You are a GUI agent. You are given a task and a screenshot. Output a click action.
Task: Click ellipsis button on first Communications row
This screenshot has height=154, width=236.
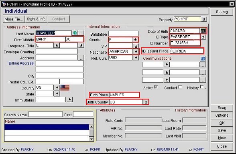203,65
